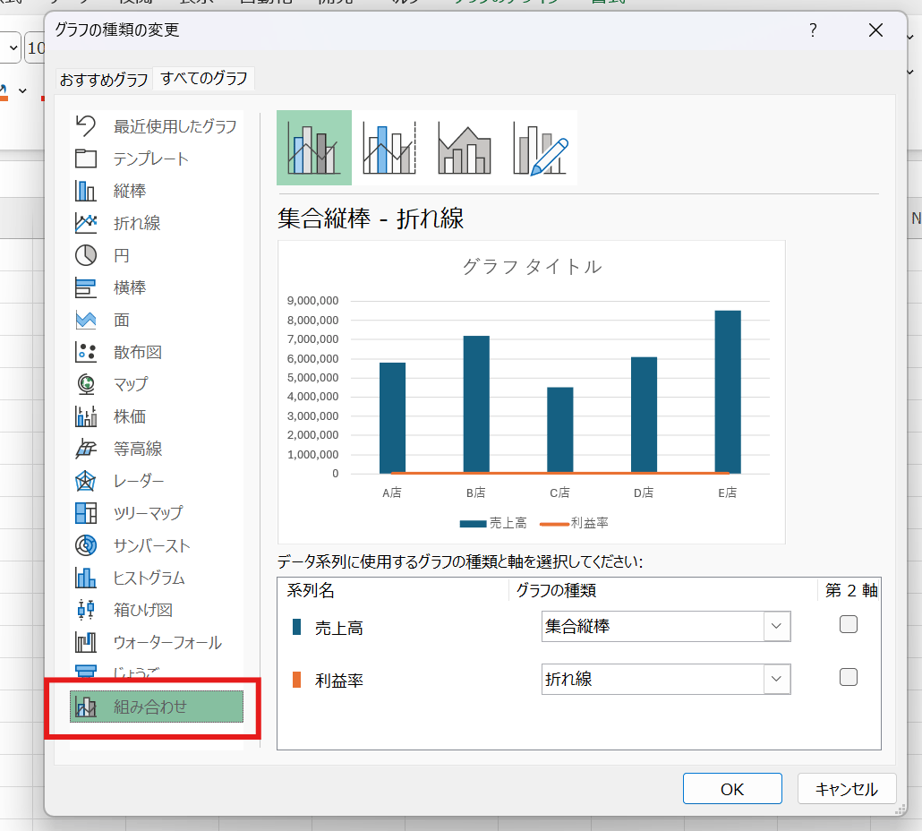Screen dimensions: 922x831
Task: Pick the stacked area-clustered column subtype icon
Action: click(464, 148)
